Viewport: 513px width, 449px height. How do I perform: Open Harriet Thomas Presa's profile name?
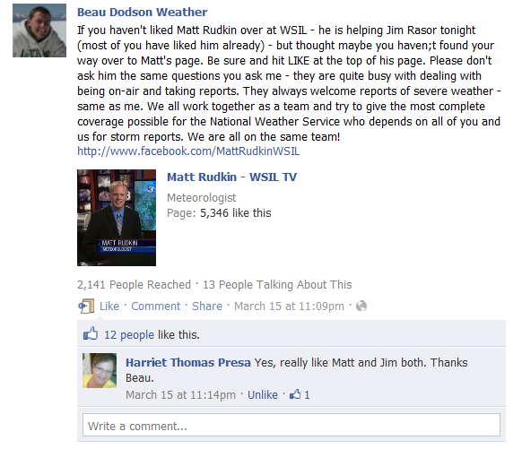click(x=188, y=362)
